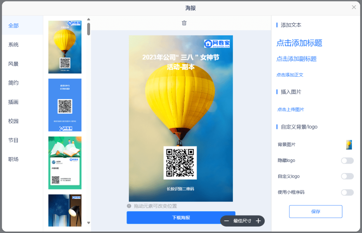
Task: Toggle the 自定义logo switch
Action: point(347,177)
